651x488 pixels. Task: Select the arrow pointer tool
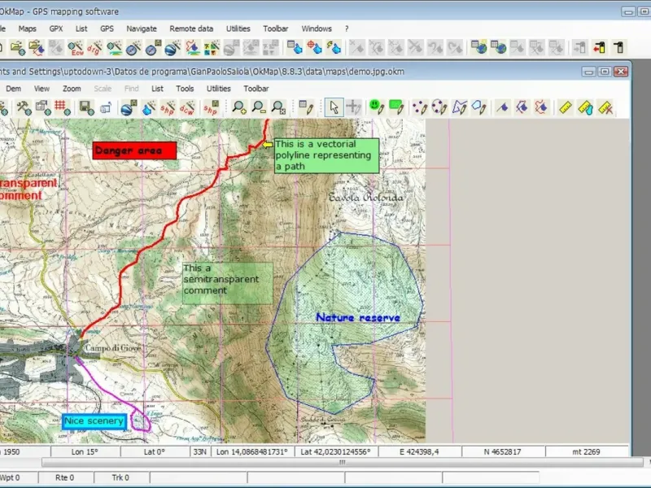334,108
